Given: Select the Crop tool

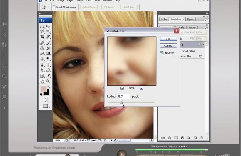Looking at the screenshot, I should coord(42,37).
